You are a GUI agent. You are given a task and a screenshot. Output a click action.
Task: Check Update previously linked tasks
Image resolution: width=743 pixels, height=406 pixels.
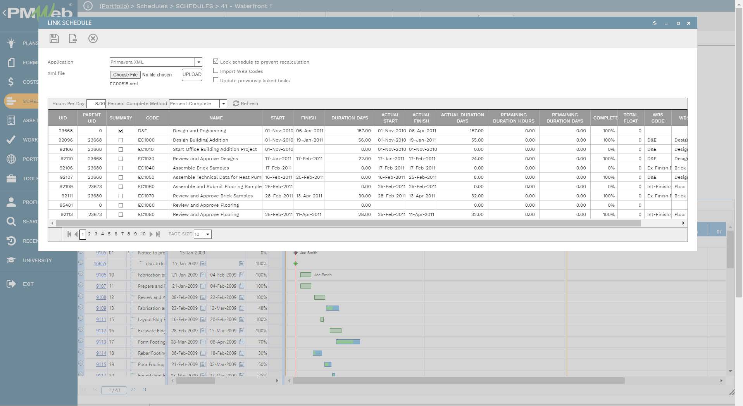click(x=216, y=80)
